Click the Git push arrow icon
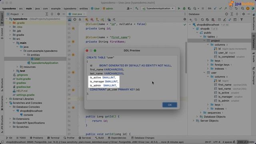Viewport: 256px width, 144px height. (226, 8)
